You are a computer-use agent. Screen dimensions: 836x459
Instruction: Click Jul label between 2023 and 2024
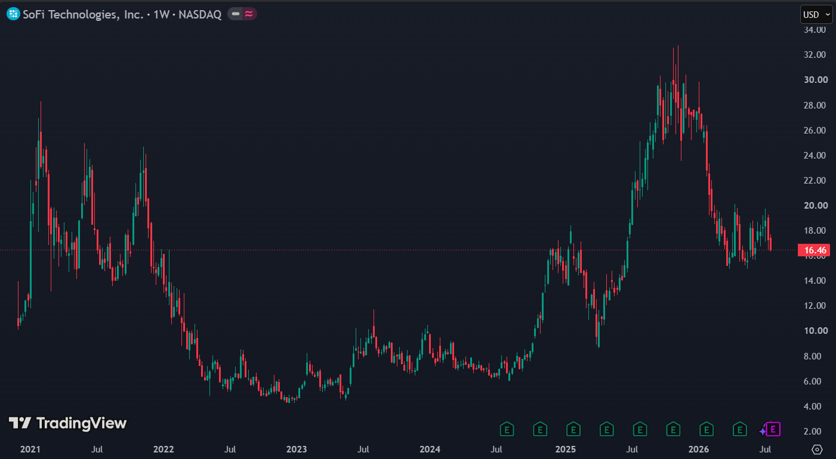pos(365,448)
